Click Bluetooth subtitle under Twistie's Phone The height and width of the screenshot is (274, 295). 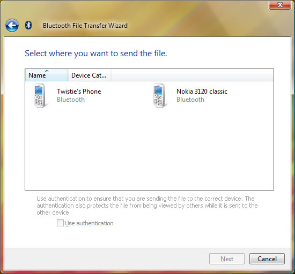coord(71,100)
